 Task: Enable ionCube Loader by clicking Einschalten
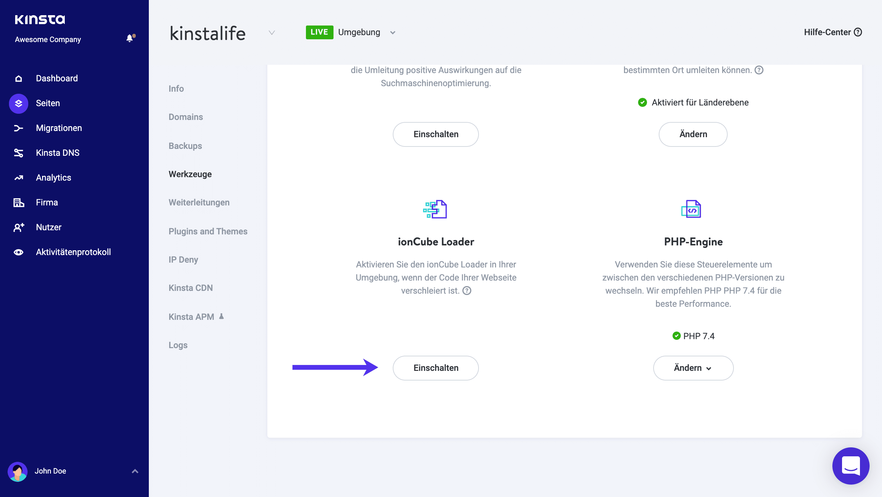[x=435, y=368]
